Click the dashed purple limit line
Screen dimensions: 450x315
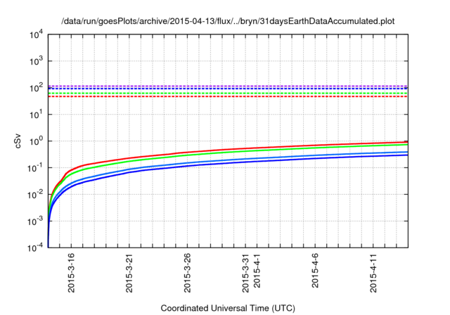(x=228, y=86)
